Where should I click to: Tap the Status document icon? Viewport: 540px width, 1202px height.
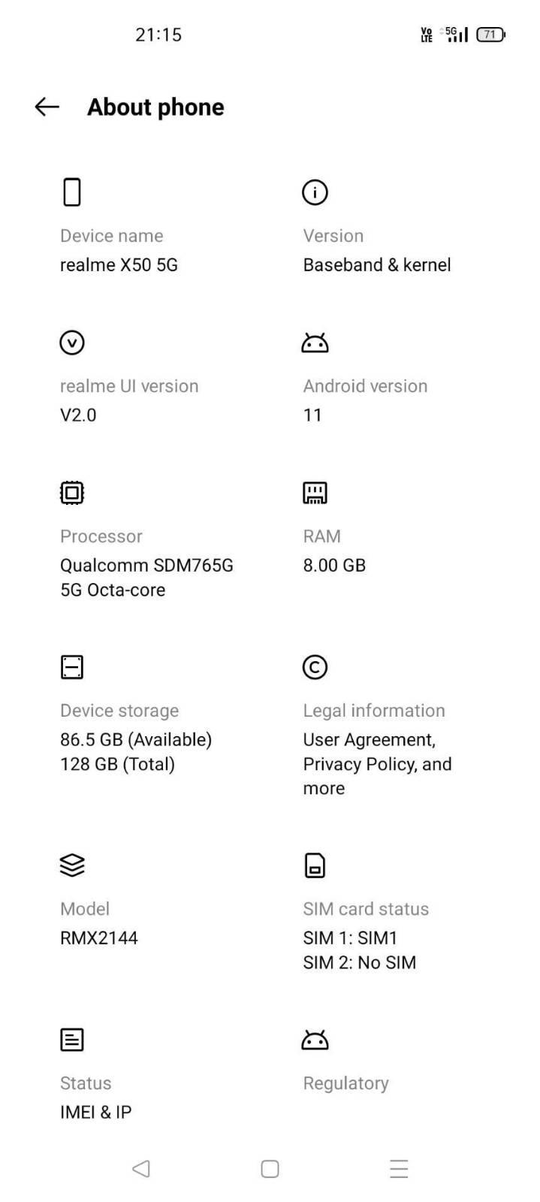tap(72, 1040)
